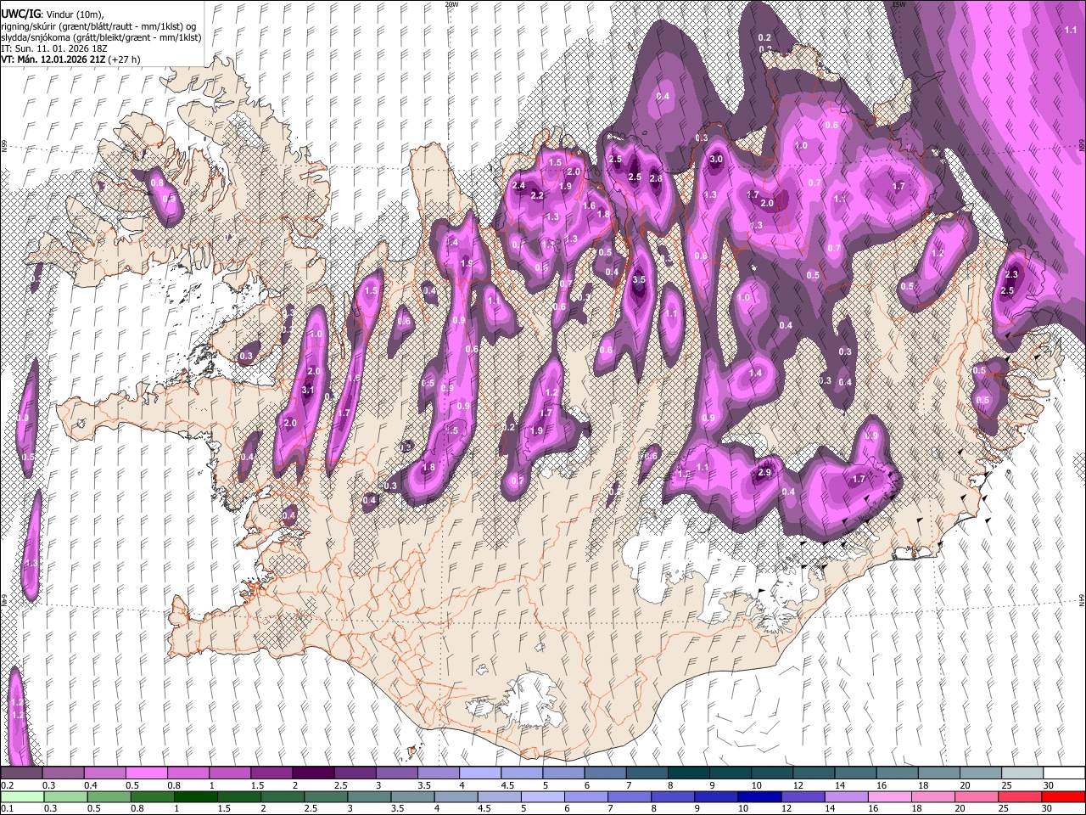This screenshot has width=1086, height=815.
Task: Click the "15W" longitude label at the top
Action: (899, 4)
